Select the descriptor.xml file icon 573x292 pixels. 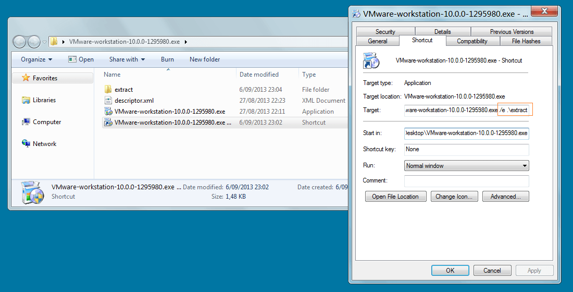click(x=108, y=101)
